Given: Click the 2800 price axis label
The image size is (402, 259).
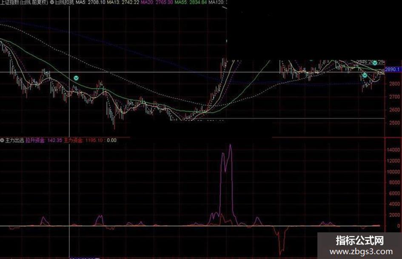Looking at the screenshot, I should 394,84.
